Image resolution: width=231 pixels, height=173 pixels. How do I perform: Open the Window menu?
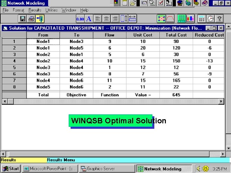[69, 10]
